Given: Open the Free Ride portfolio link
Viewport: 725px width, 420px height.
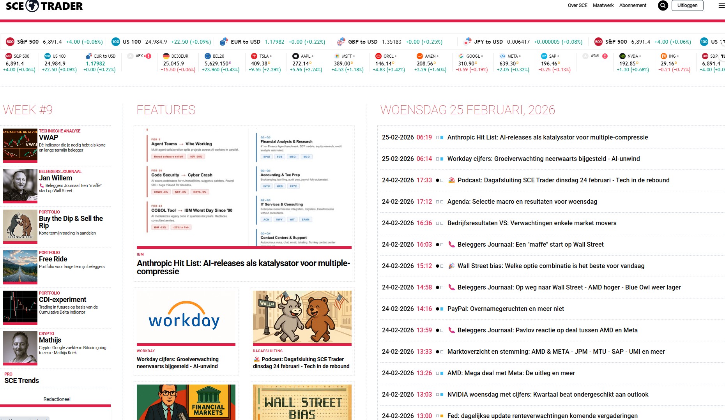Looking at the screenshot, I should tap(53, 259).
